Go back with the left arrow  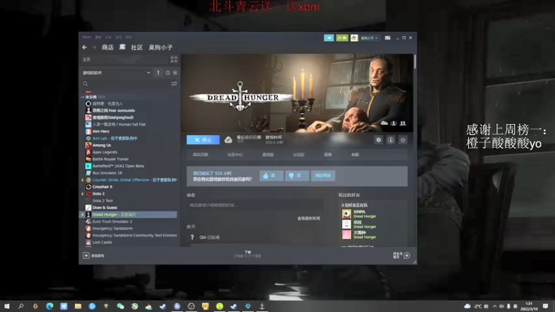tap(84, 47)
